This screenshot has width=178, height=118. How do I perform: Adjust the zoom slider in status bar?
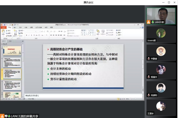[136, 99]
